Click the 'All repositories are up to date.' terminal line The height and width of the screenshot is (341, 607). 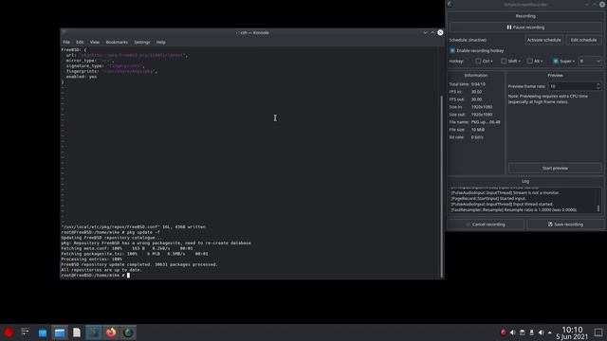tap(101, 270)
